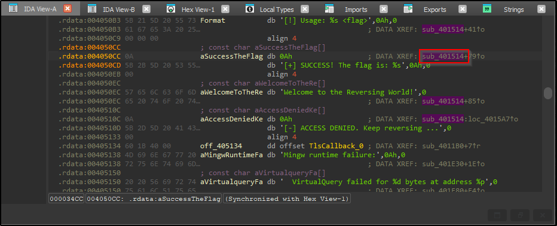Viewport: 557px width, 226px height.
Task: Click address .rdata:004050EB
Action: tap(90, 74)
